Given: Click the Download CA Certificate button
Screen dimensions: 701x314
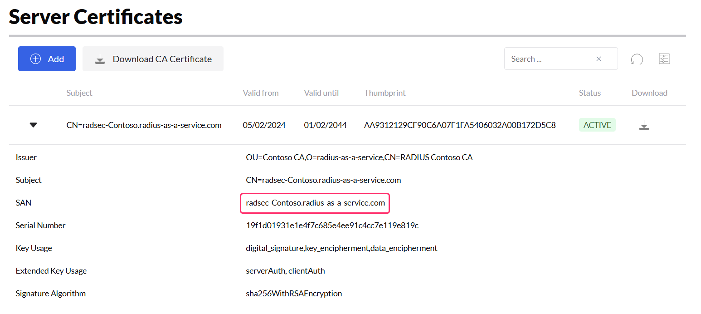Looking at the screenshot, I should click(153, 59).
